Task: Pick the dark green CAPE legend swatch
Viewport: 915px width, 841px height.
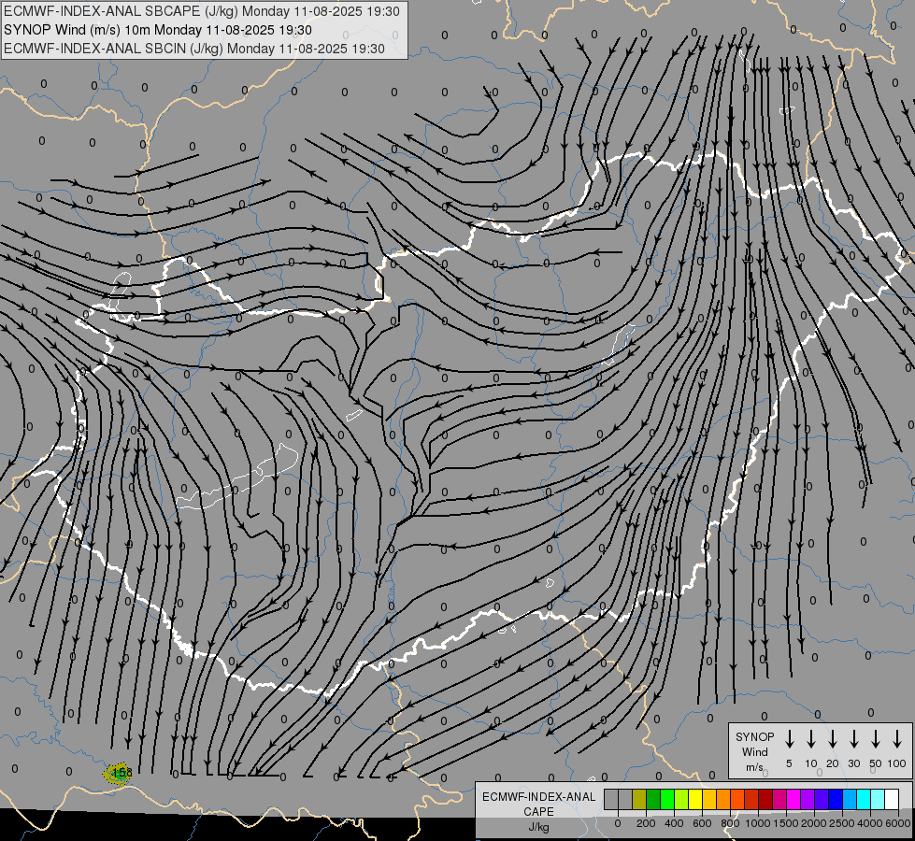Action: click(x=653, y=799)
